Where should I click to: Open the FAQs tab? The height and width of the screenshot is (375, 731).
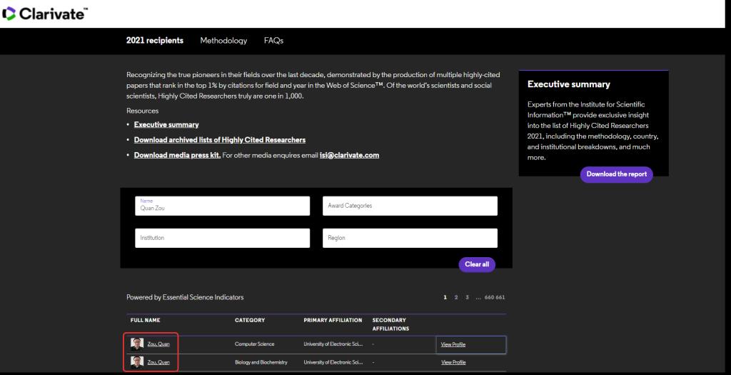273,41
